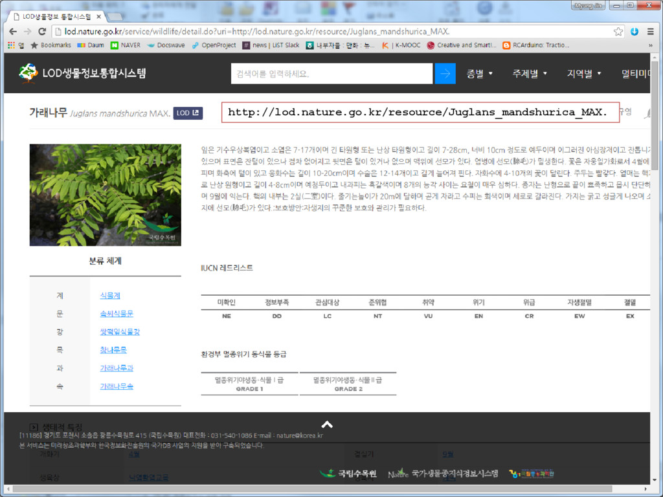Collapse the footer with the up chevron
The image size is (663, 497).
pos(327,425)
